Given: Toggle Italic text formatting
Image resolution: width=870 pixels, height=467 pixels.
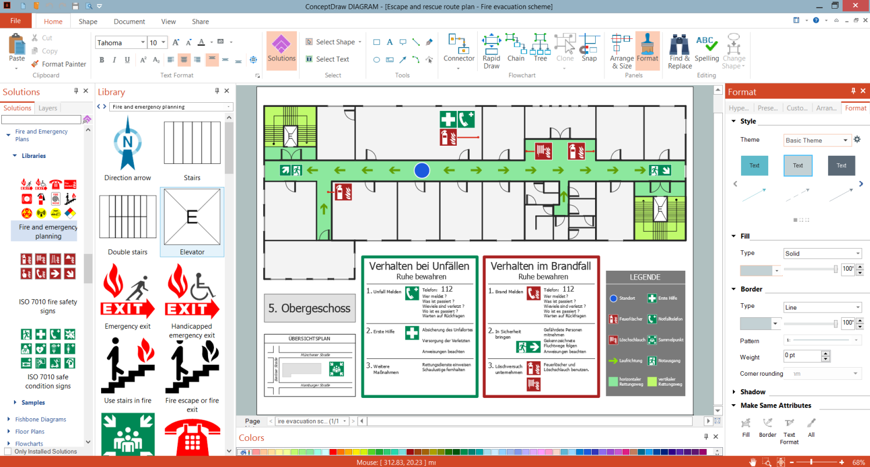Looking at the screenshot, I should (x=114, y=59).
